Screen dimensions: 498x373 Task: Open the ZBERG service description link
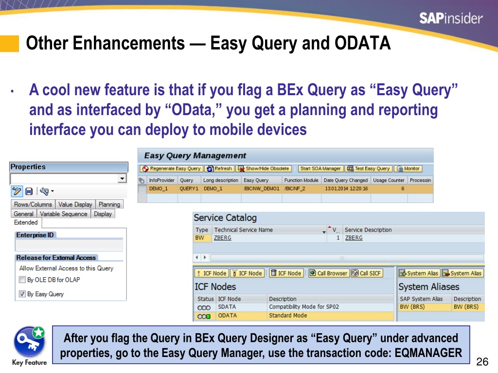click(354, 238)
